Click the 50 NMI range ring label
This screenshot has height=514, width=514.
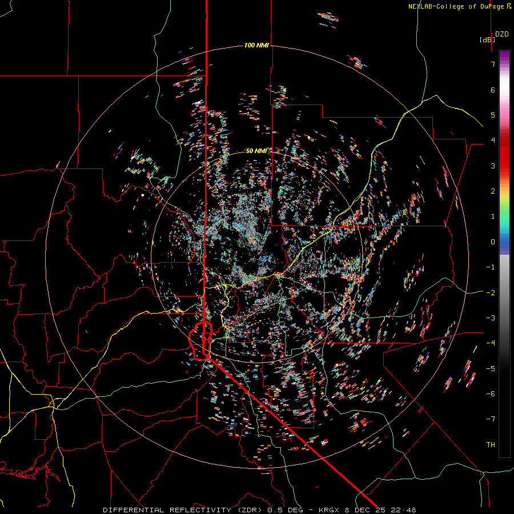click(x=256, y=151)
